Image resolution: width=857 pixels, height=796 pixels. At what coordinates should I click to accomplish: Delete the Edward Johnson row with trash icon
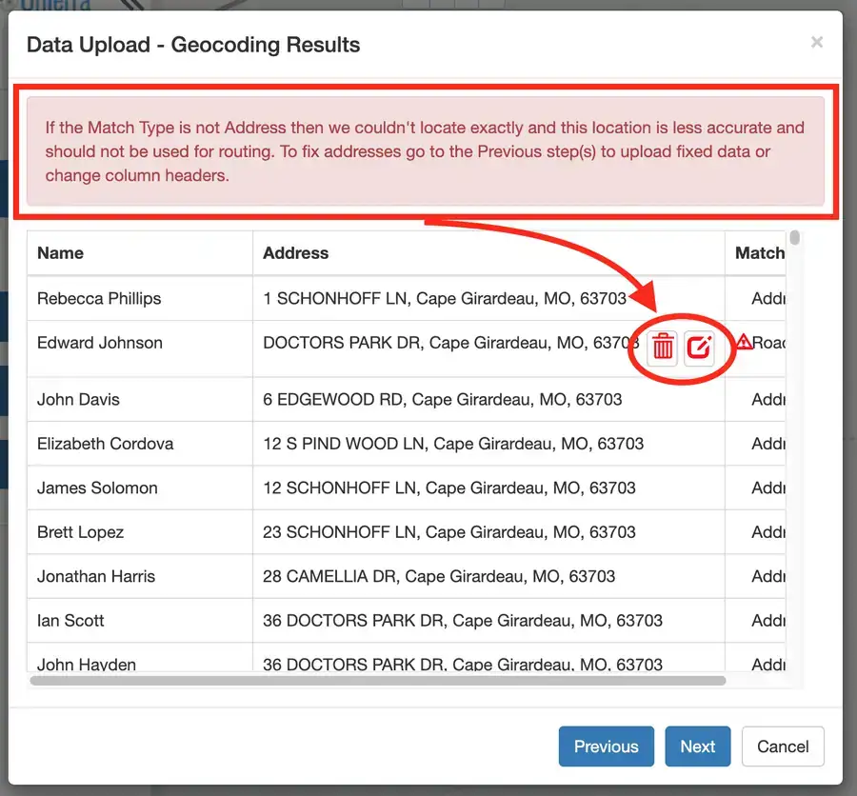663,348
